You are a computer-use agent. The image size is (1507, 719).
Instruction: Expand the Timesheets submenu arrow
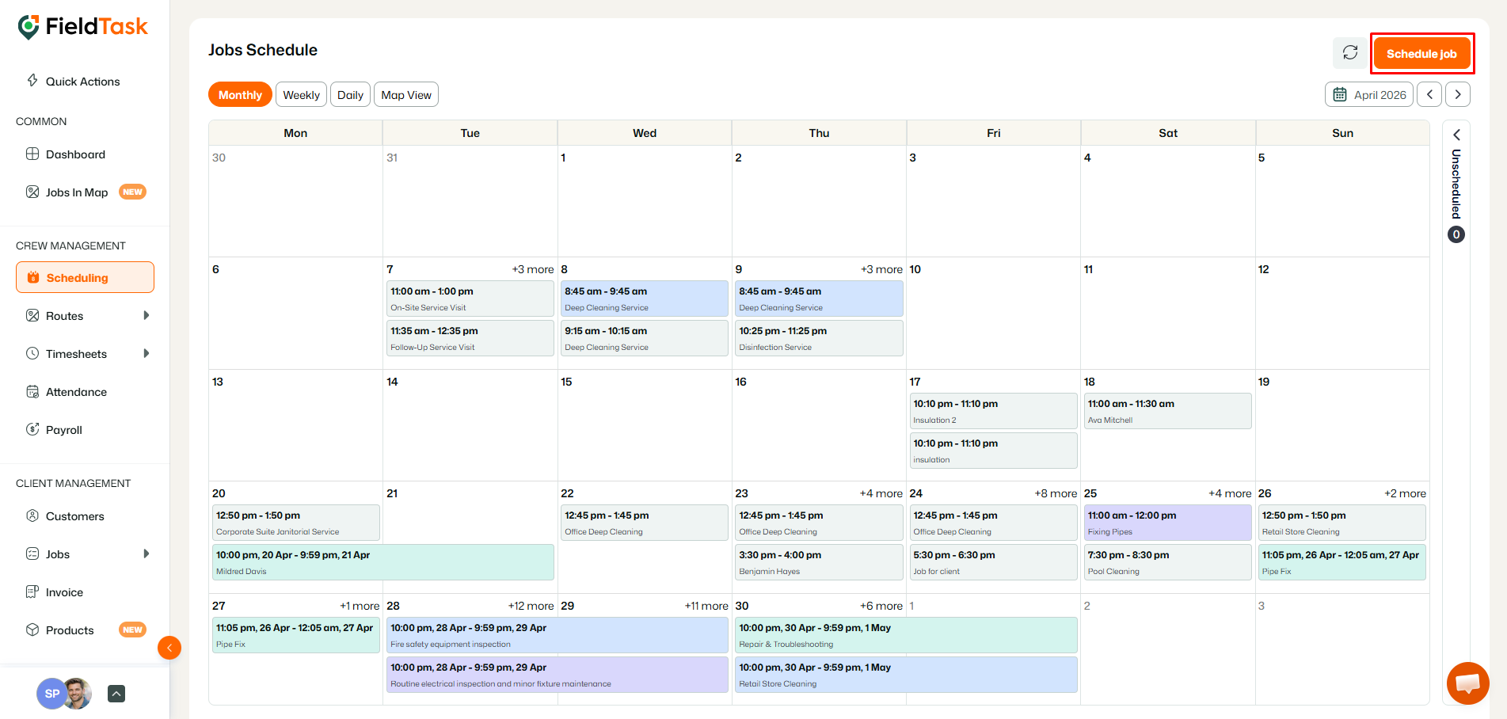point(146,353)
